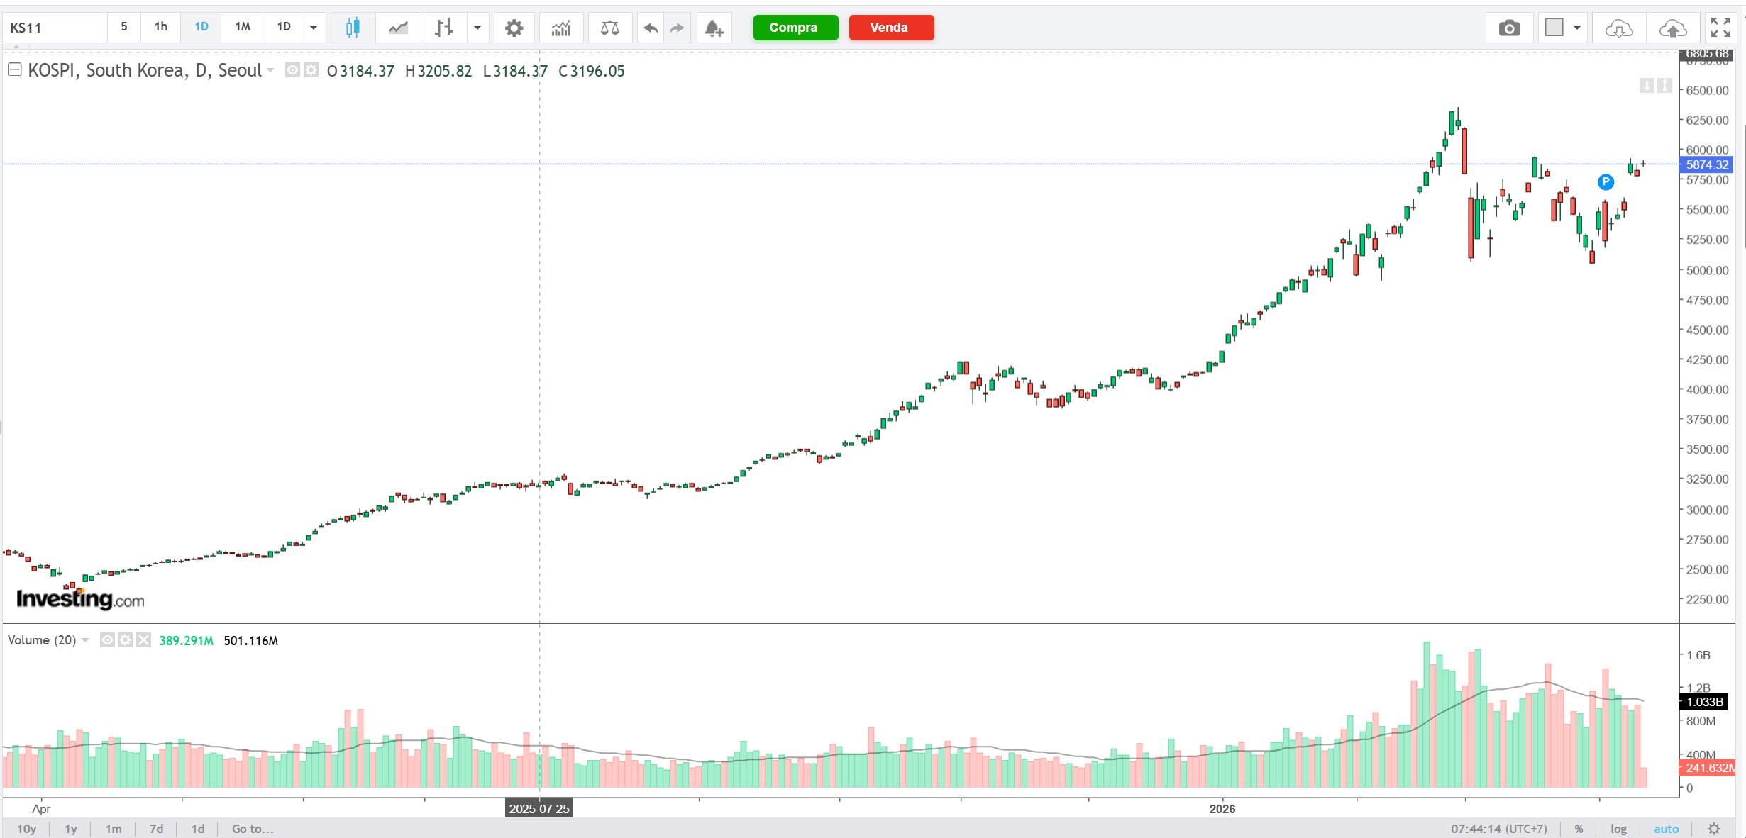The image size is (1746, 838).
Task: Toggle the log scale option
Action: (1618, 828)
